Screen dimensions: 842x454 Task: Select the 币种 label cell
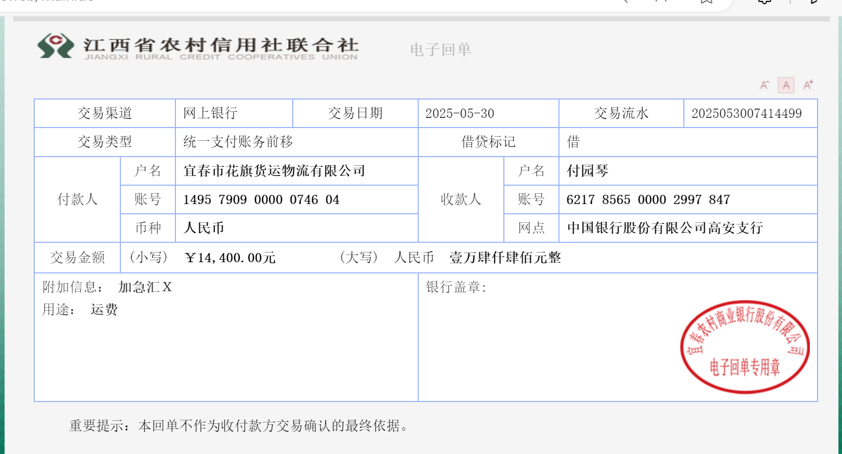click(x=148, y=228)
